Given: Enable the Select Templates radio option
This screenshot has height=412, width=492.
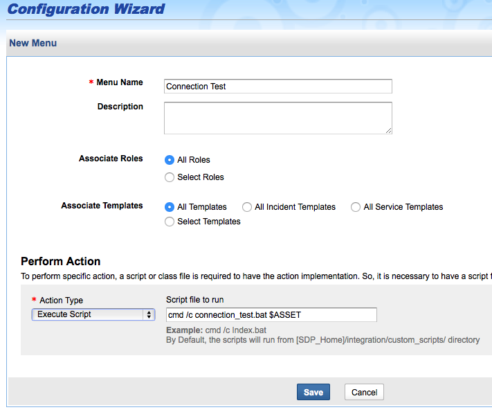Looking at the screenshot, I should pos(170,222).
